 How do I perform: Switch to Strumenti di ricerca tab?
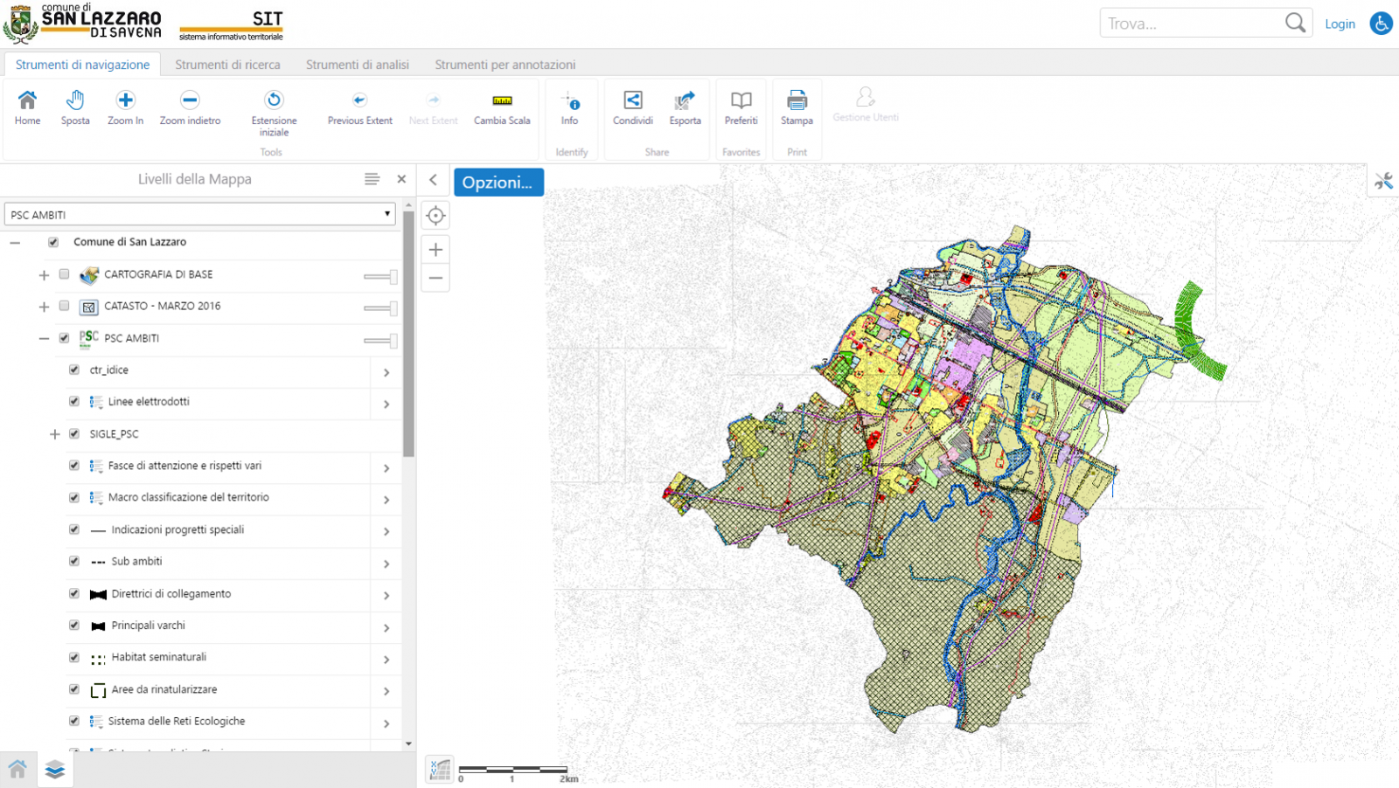227,65
